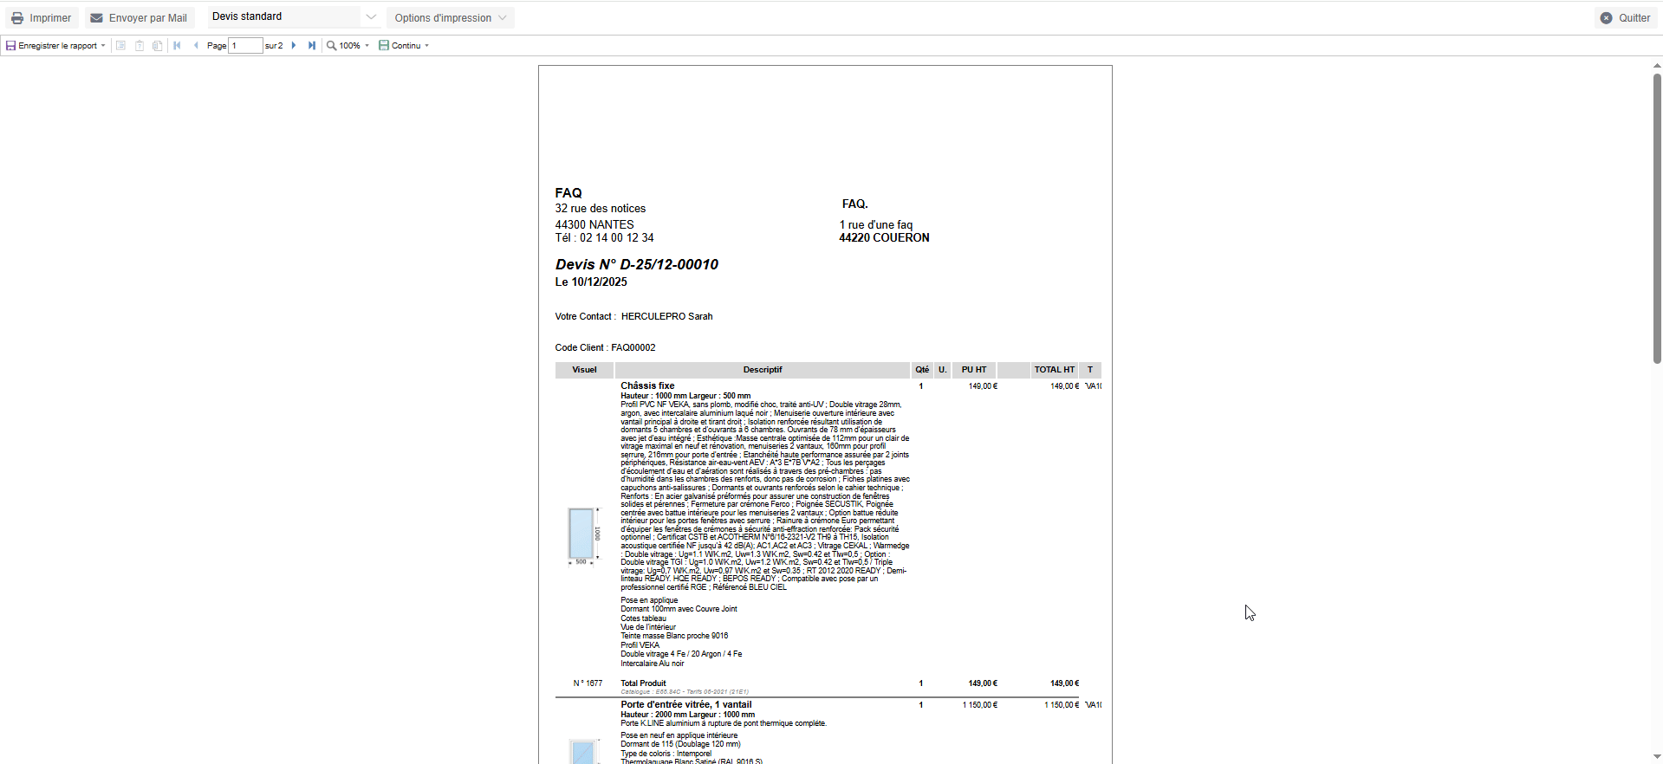Click the 'N° 1677' product number
Image resolution: width=1663 pixels, height=764 pixels.
[588, 683]
